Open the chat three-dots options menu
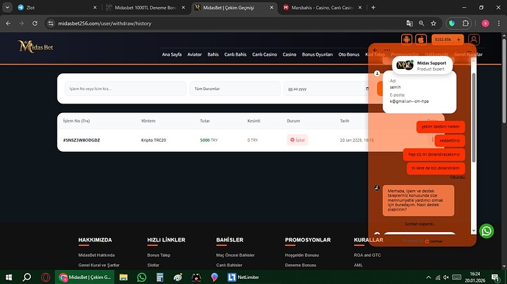The width and height of the screenshot is (507, 284). pyautogui.click(x=387, y=50)
